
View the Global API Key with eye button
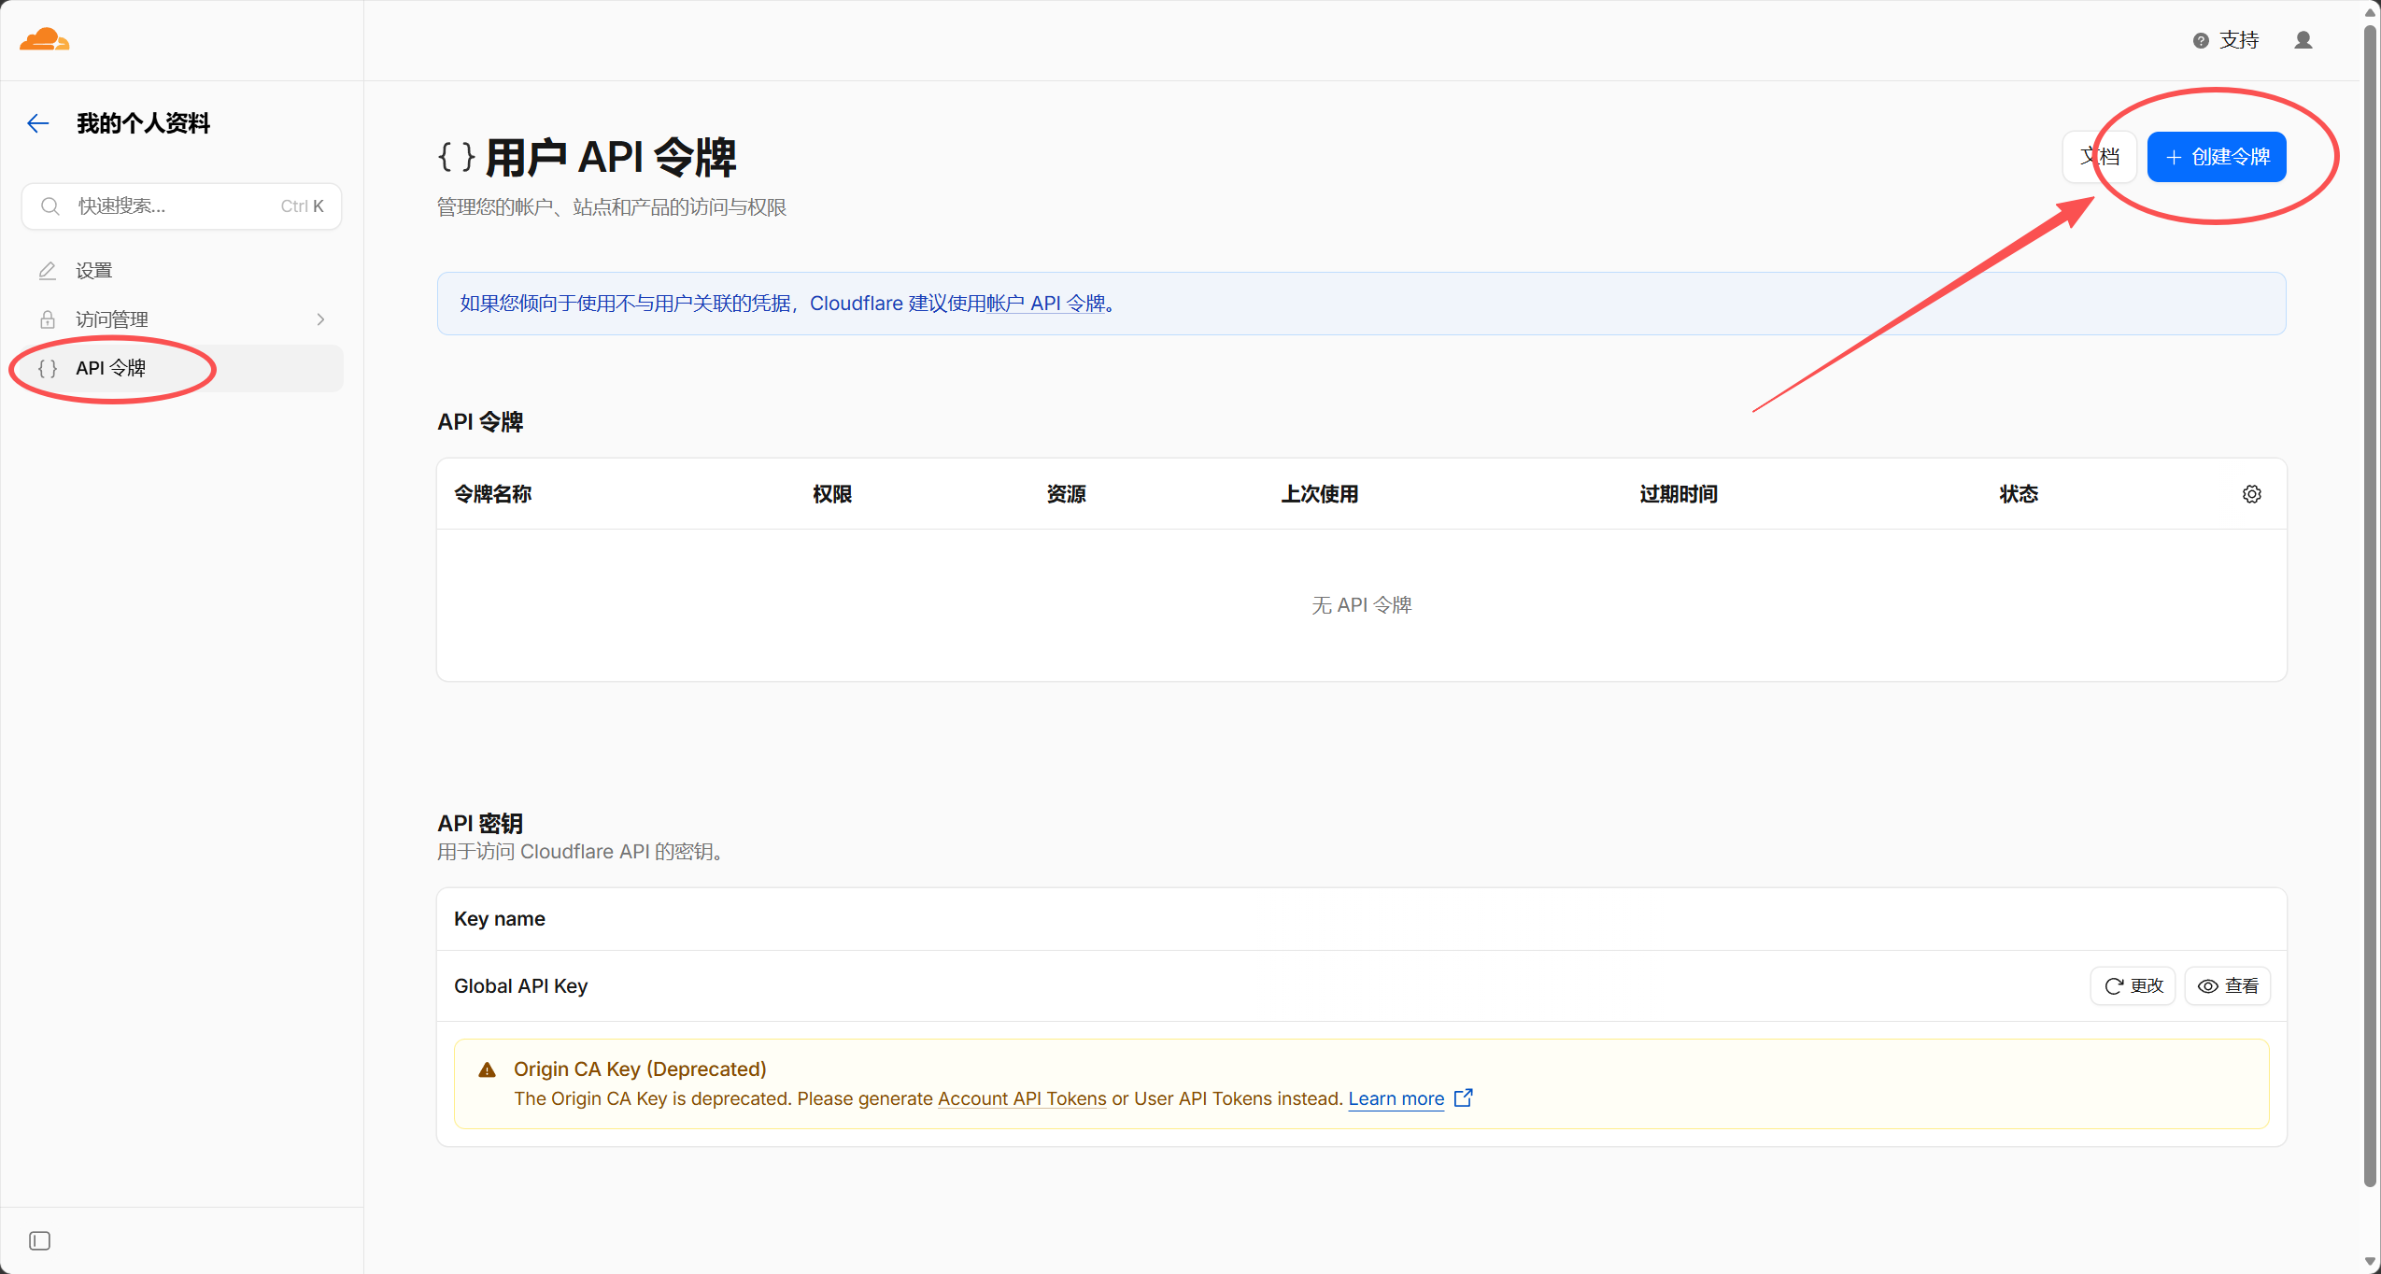pyautogui.click(x=2228, y=986)
